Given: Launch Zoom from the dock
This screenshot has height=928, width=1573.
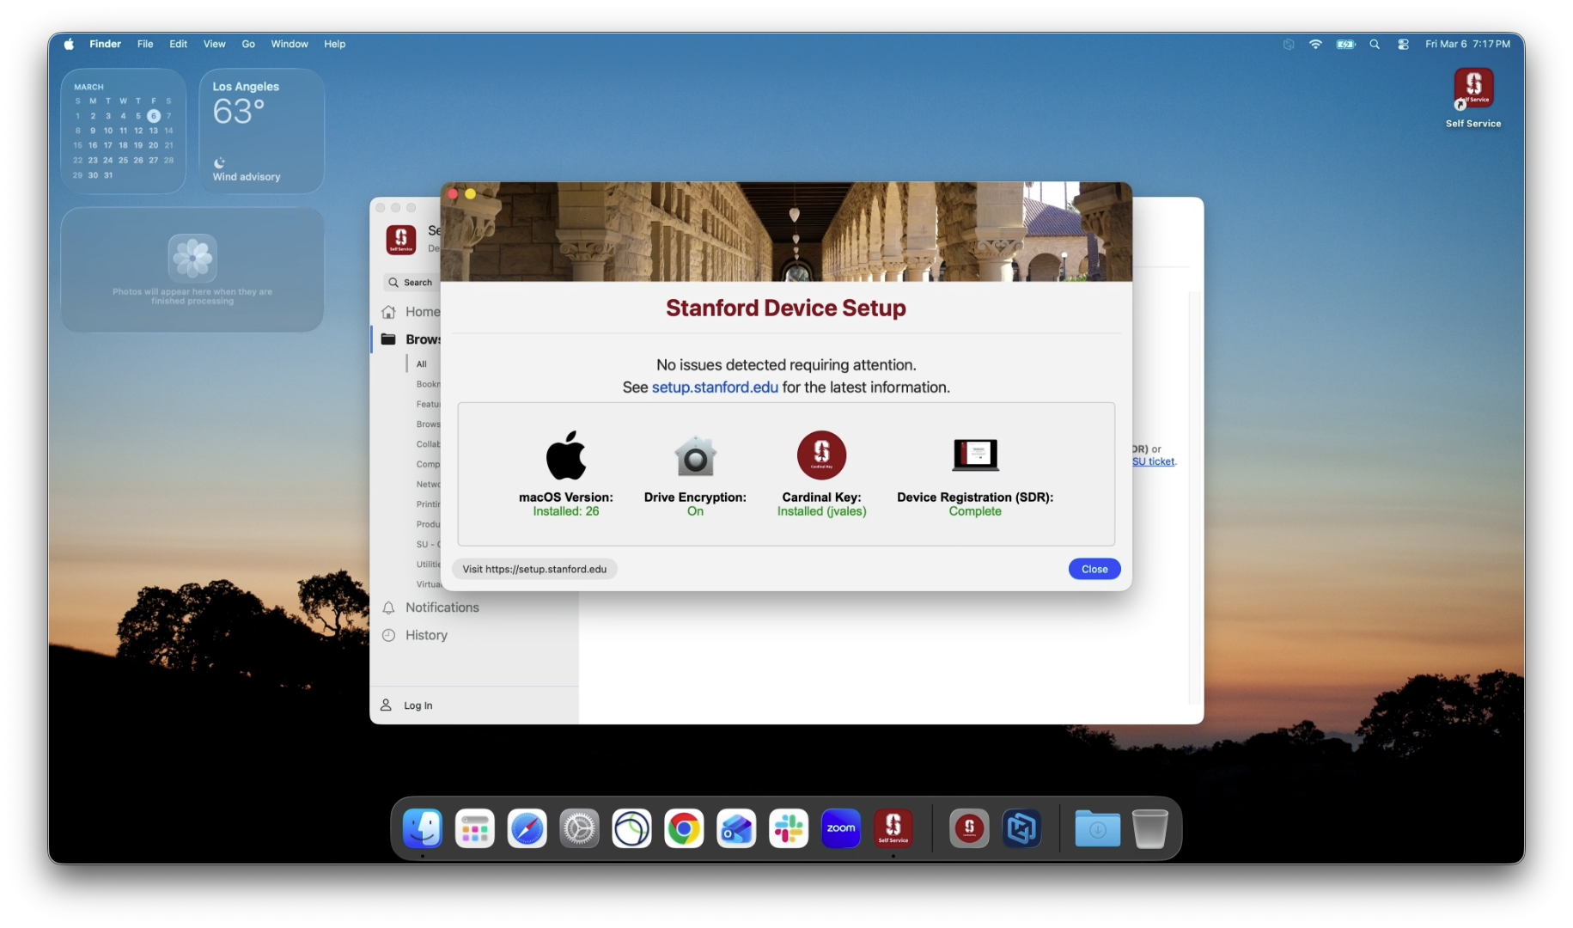Looking at the screenshot, I should pos(840,828).
